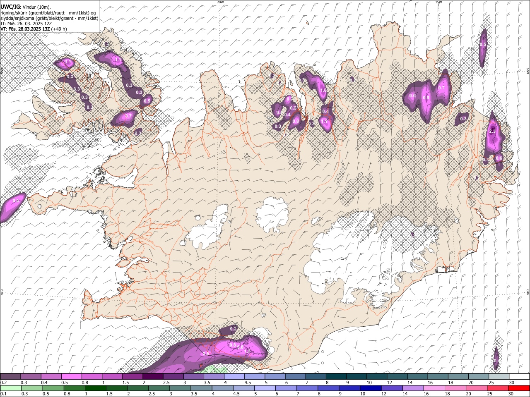Select the lower legend swatch labeled 0.3

(x=32, y=388)
